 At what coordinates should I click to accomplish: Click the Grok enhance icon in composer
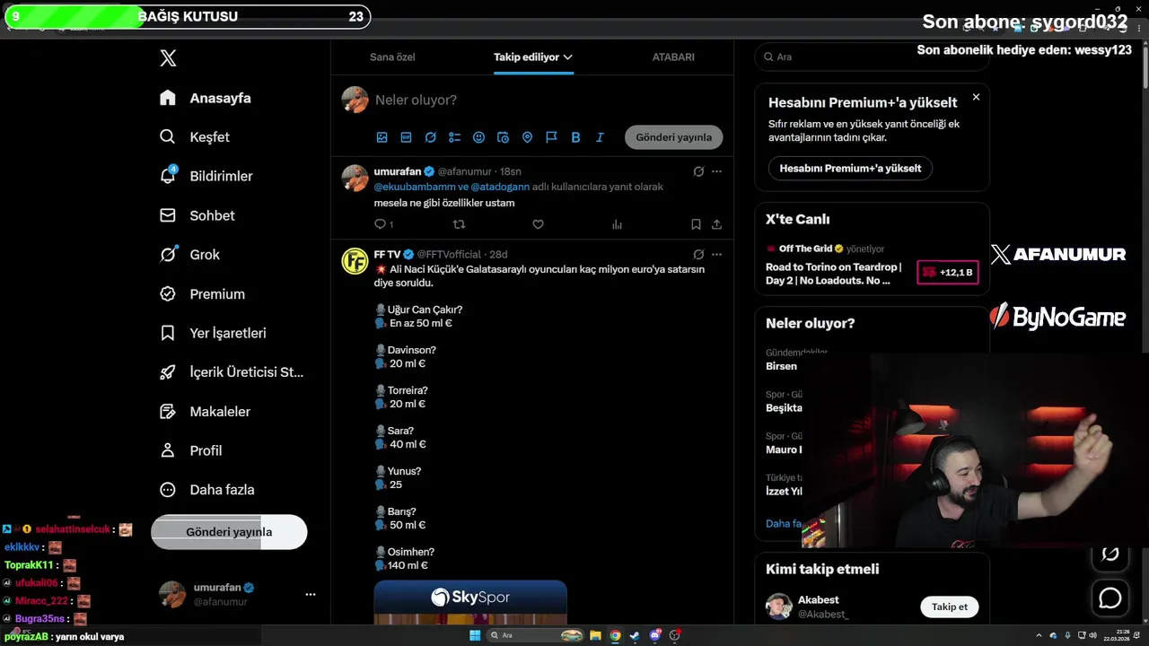(x=430, y=137)
